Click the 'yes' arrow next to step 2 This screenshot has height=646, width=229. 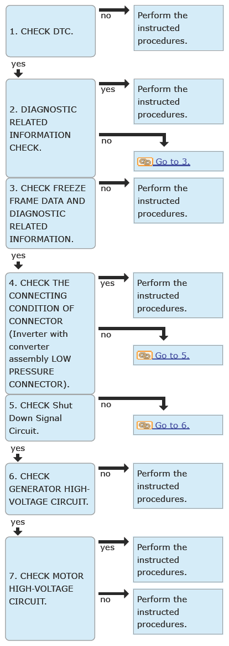[114, 84]
